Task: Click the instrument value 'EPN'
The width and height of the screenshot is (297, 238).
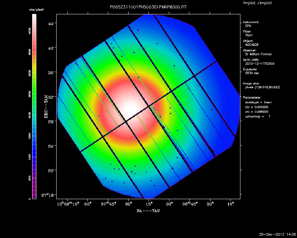Action: click(x=248, y=26)
